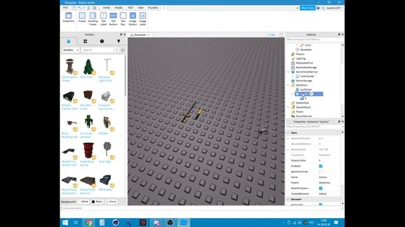Select the Military Canvas Tent model
405x227 pixels.
pos(70,100)
